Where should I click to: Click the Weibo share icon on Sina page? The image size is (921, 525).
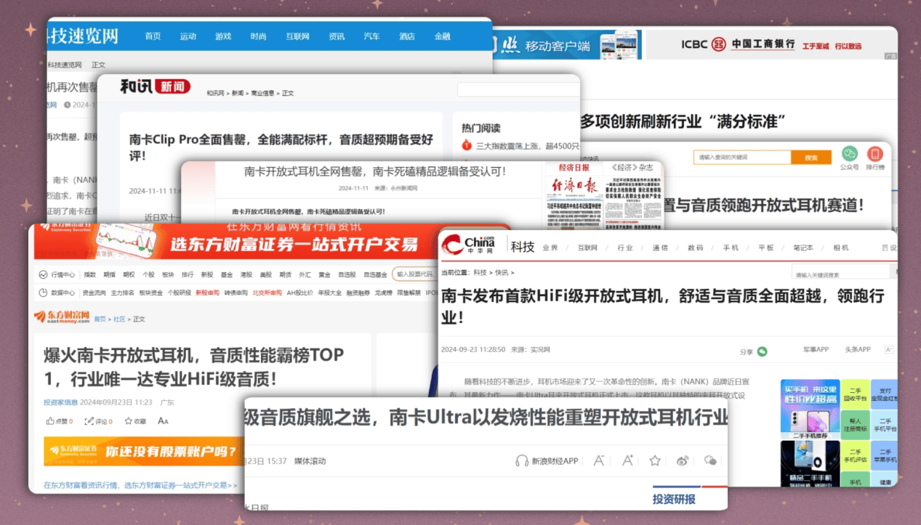[683, 460]
